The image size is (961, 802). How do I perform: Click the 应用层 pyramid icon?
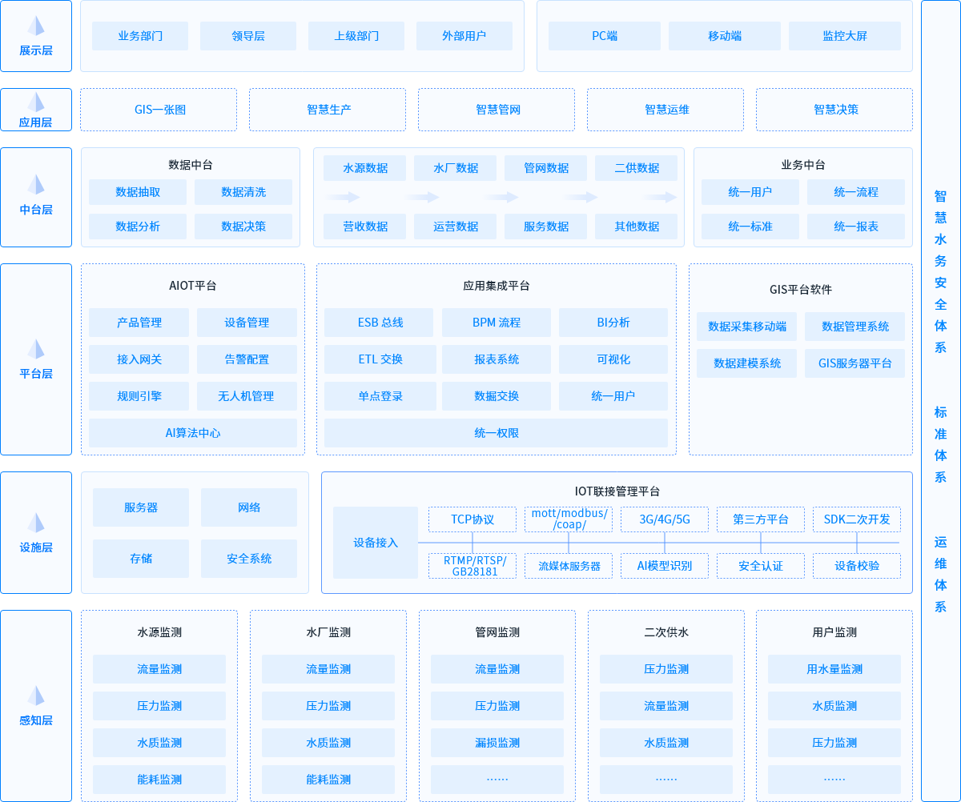pyautogui.click(x=36, y=102)
